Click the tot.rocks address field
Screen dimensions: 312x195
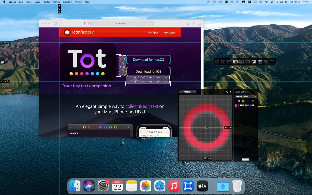(x=121, y=23)
